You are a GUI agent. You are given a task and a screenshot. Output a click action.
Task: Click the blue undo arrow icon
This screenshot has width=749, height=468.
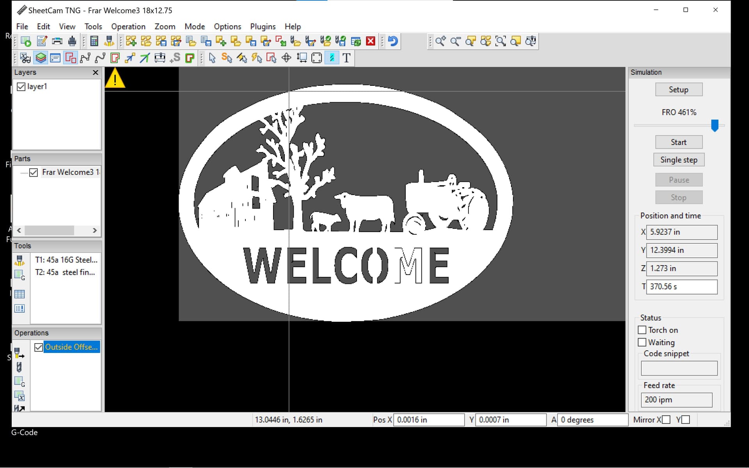[393, 41]
